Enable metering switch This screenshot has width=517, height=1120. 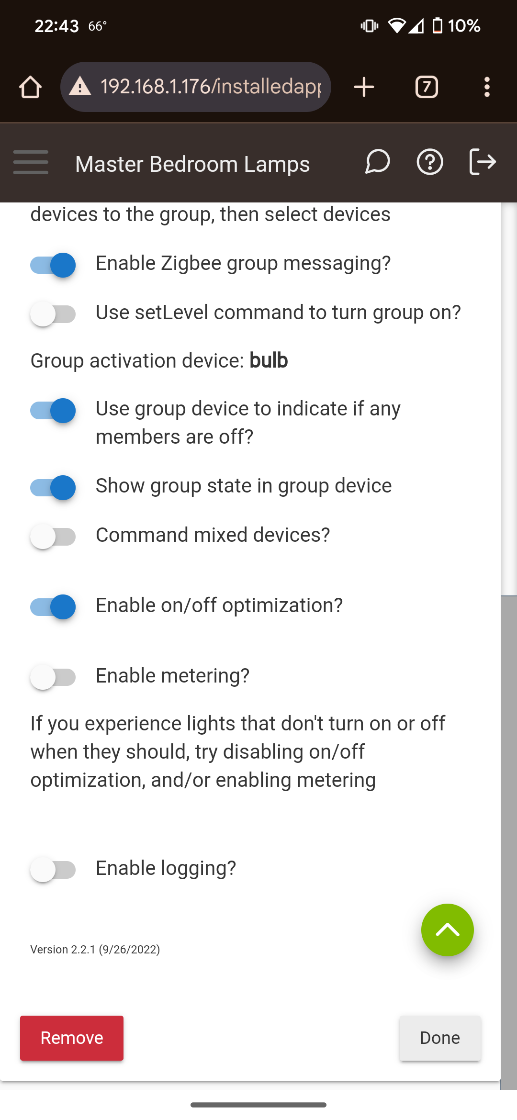coord(53,677)
